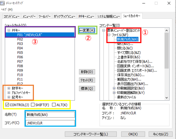Viewport: 176px width, 139px height.
Task: Click the command list scroll-down arrow
Action: point(167,98)
